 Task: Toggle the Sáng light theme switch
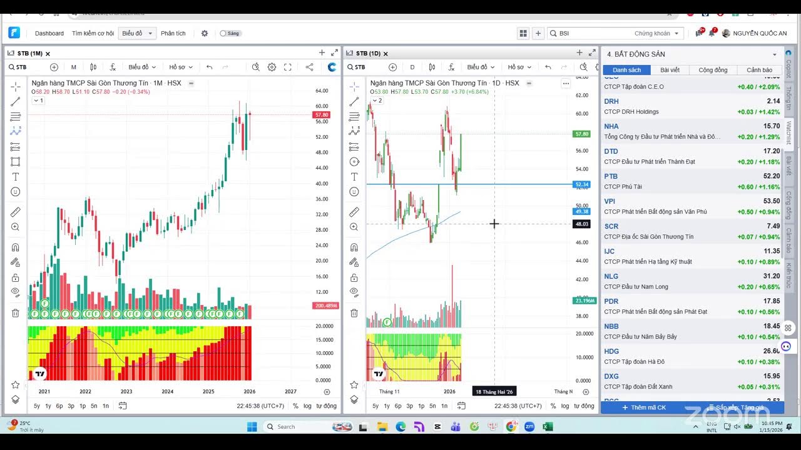point(230,33)
